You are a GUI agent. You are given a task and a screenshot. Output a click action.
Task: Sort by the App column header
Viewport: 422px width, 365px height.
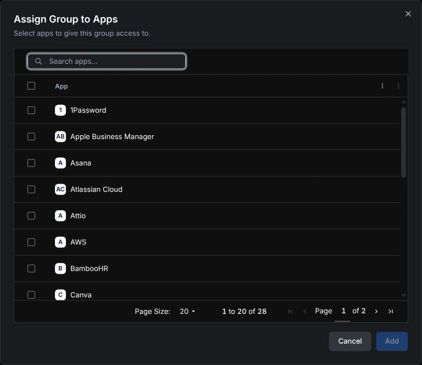[x=62, y=86]
